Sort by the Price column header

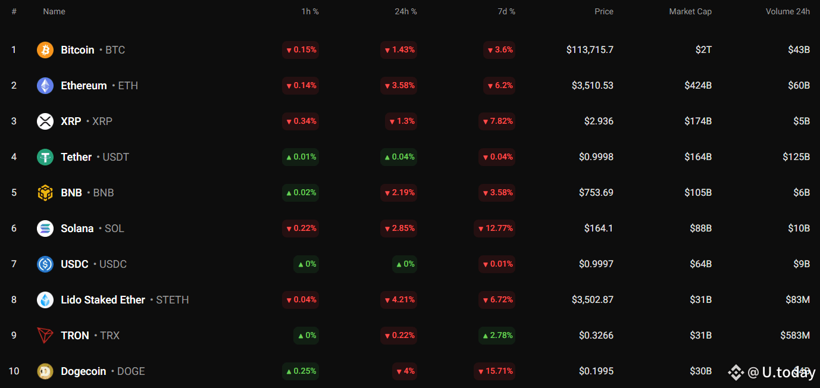point(604,11)
